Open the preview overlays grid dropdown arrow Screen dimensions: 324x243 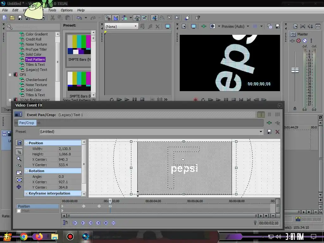[x=261, y=26]
